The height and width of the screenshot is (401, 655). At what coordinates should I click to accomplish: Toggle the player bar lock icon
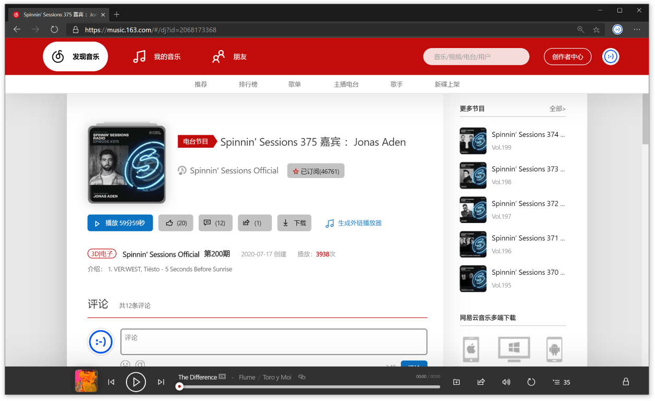coord(626,382)
